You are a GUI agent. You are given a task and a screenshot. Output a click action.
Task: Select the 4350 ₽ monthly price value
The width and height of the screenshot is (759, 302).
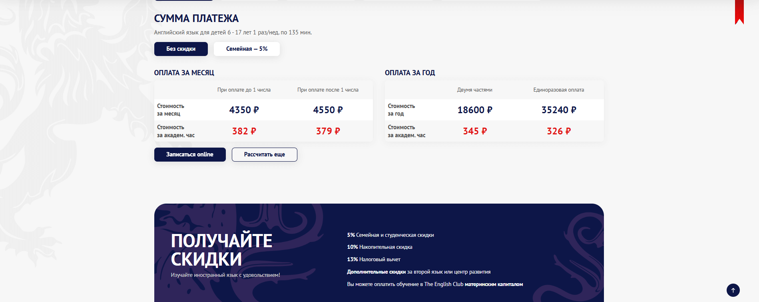pyautogui.click(x=243, y=110)
